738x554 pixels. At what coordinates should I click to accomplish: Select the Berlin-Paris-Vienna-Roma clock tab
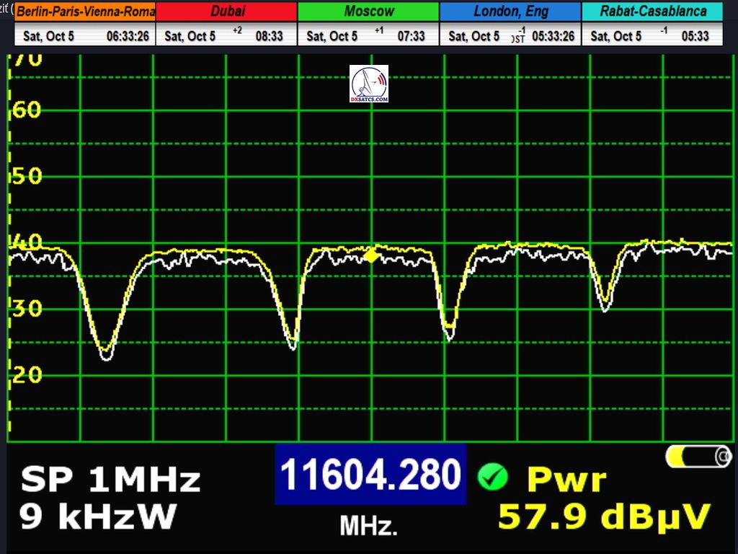(85, 12)
